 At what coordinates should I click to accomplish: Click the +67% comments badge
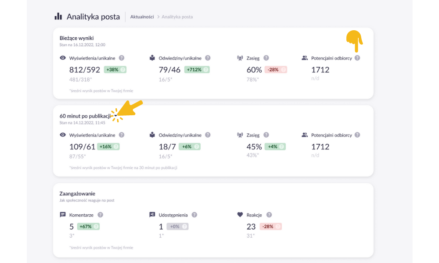pos(88,226)
